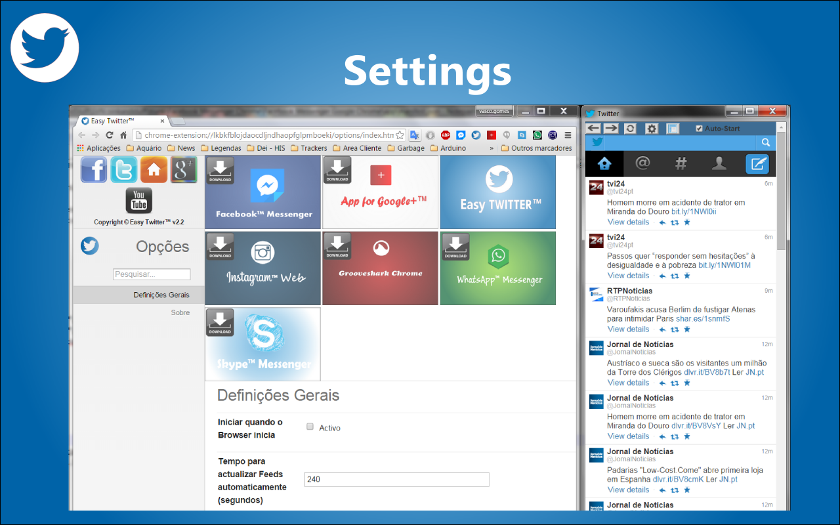Click the Messenger extension icon in Chrome toolbar

coord(461,135)
